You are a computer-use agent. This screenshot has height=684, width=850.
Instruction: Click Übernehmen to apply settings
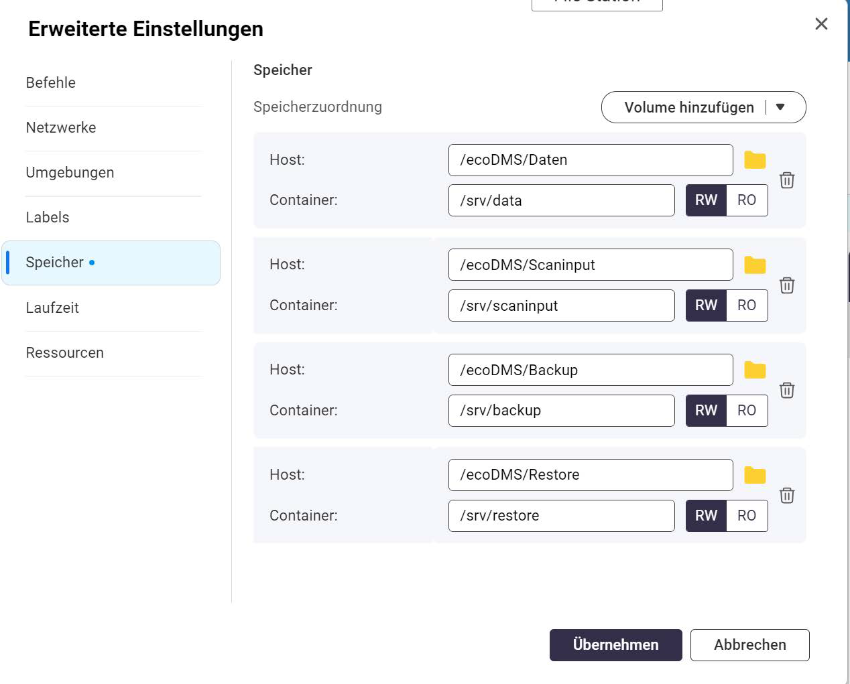click(615, 645)
